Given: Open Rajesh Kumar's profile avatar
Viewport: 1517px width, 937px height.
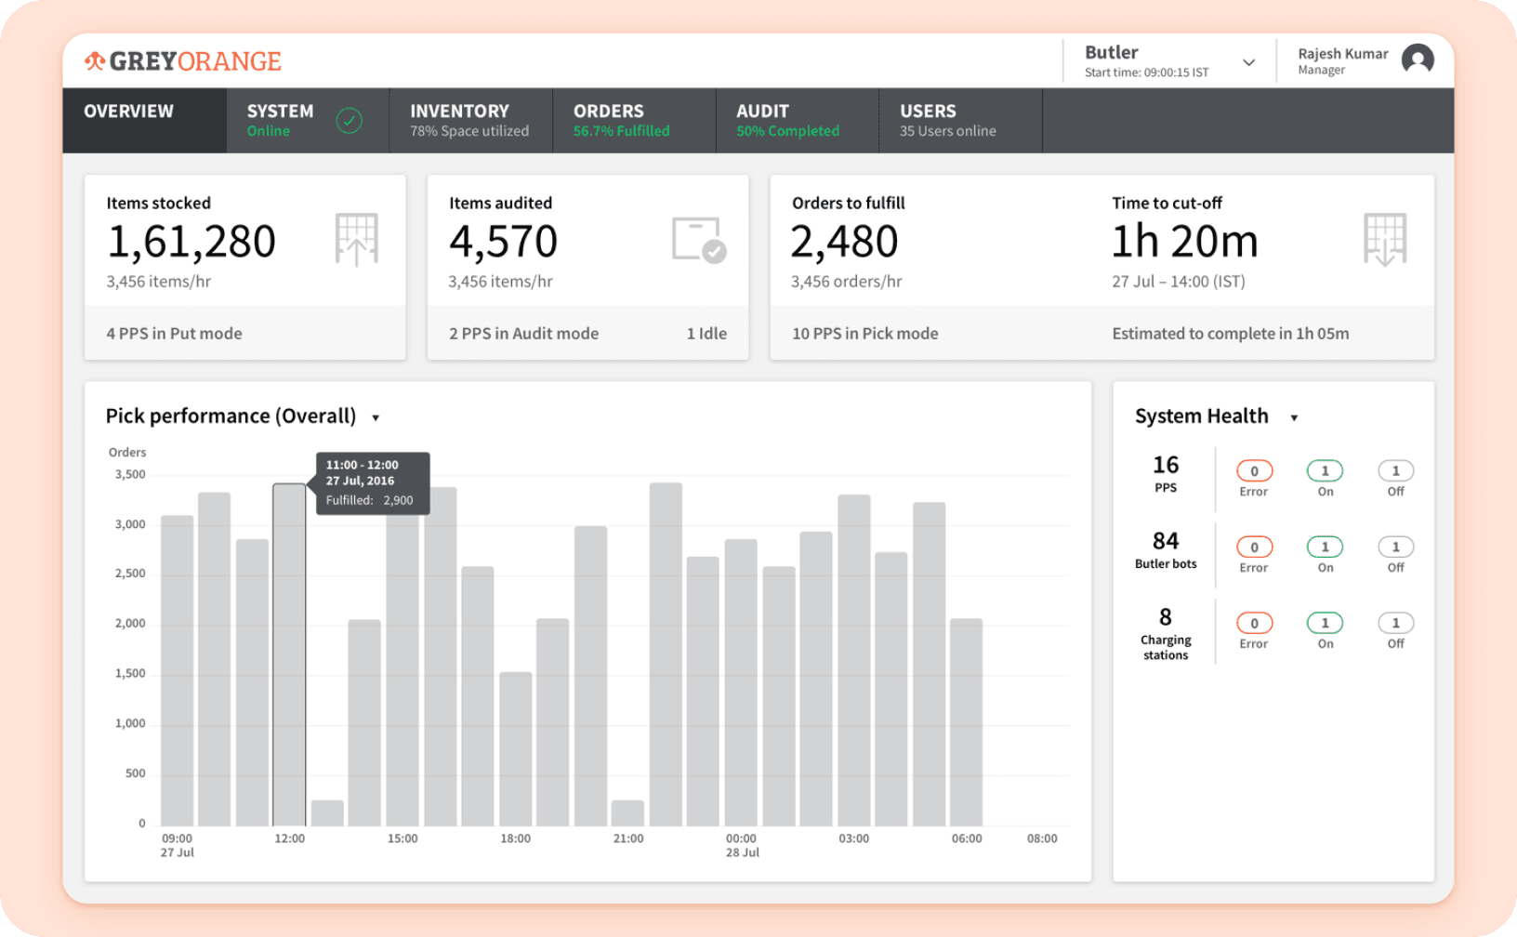Looking at the screenshot, I should (x=1417, y=59).
